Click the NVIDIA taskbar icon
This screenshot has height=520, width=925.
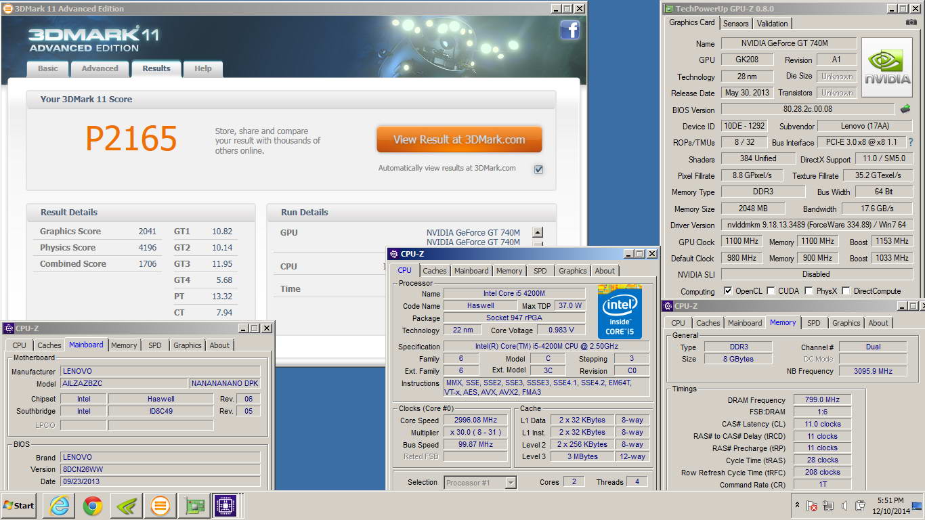126,506
